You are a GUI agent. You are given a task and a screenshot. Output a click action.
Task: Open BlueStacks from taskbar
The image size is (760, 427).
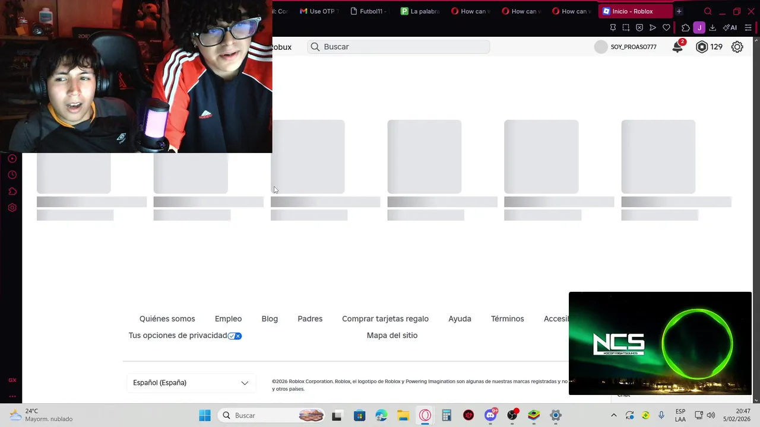[534, 415]
